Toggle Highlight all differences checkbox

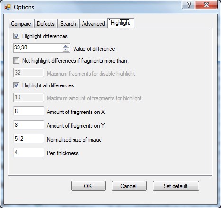(17, 85)
